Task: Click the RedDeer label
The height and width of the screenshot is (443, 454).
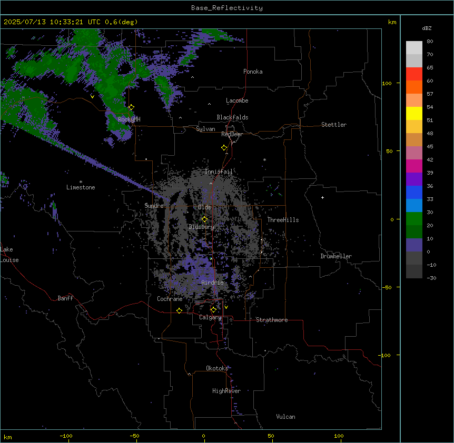Action: click(232, 134)
